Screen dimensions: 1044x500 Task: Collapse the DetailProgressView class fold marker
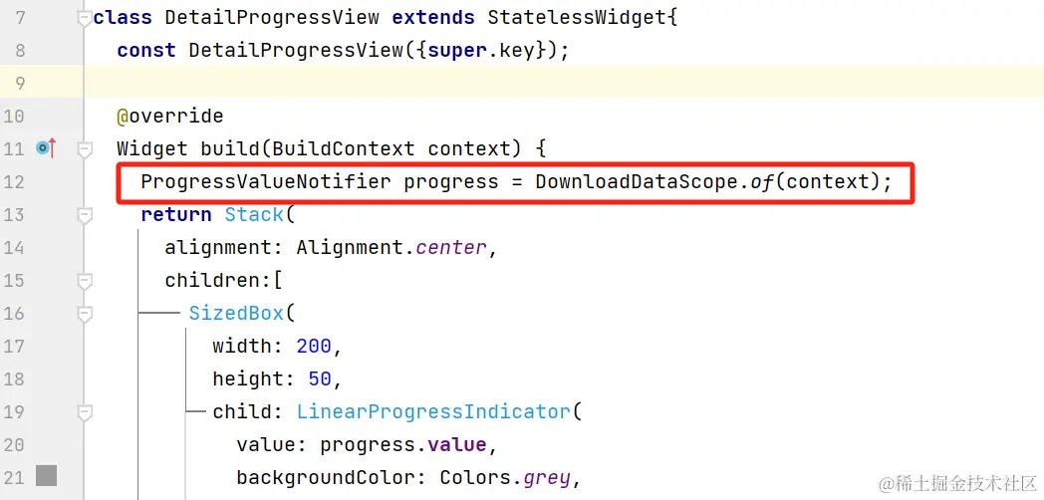pos(85,17)
